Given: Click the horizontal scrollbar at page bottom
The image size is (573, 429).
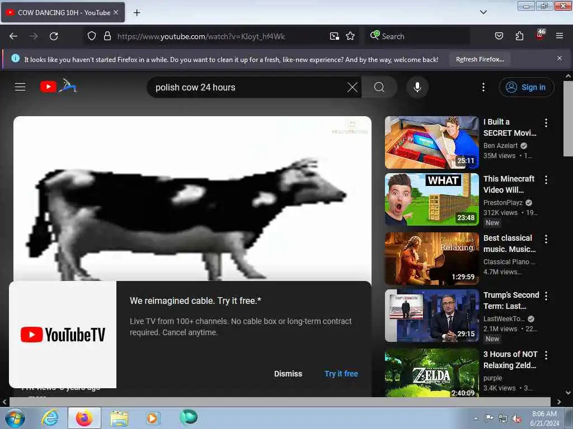Looking at the screenshot, I should [x=280, y=402].
